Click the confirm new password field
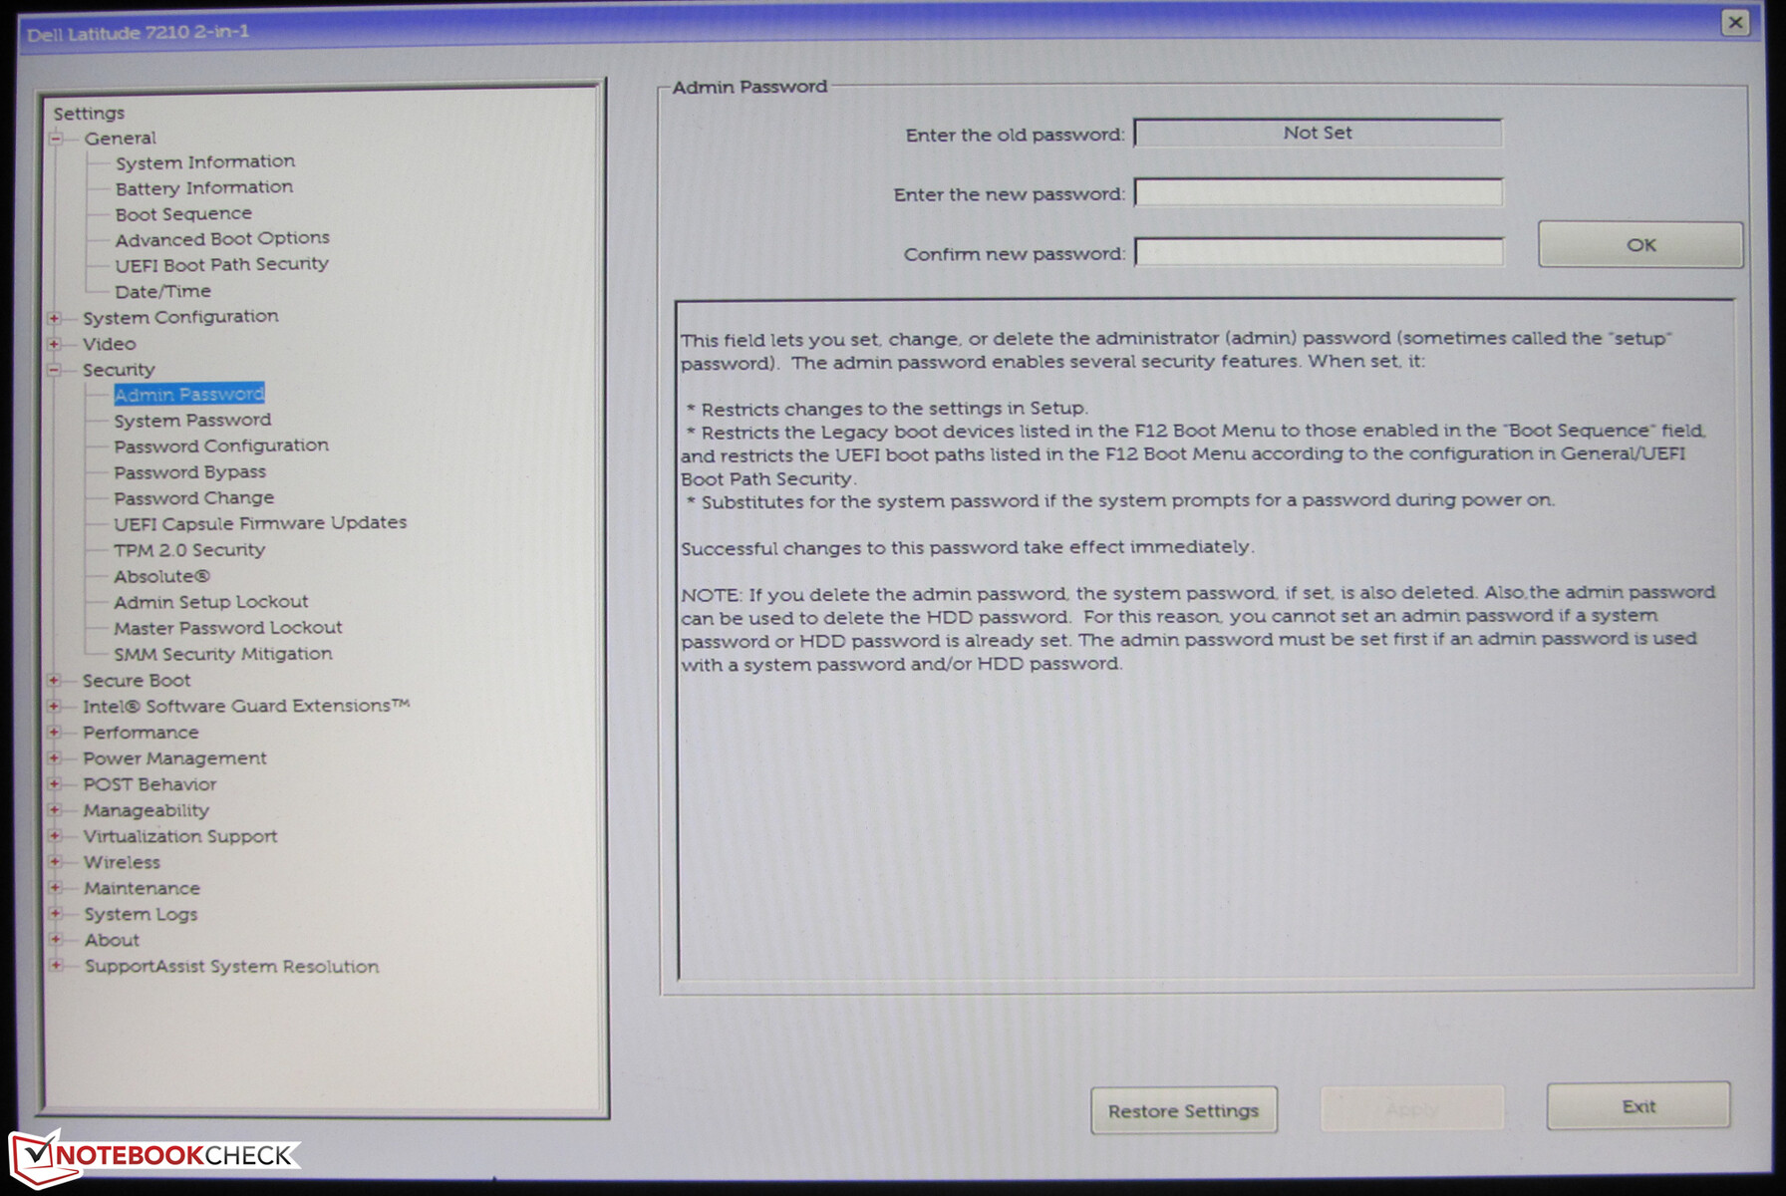This screenshot has width=1786, height=1196. pyautogui.click(x=1319, y=251)
